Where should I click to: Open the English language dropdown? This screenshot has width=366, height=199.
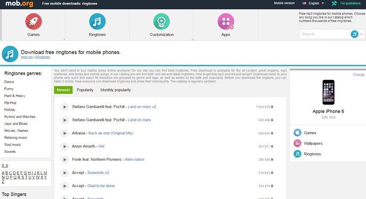(316, 3)
